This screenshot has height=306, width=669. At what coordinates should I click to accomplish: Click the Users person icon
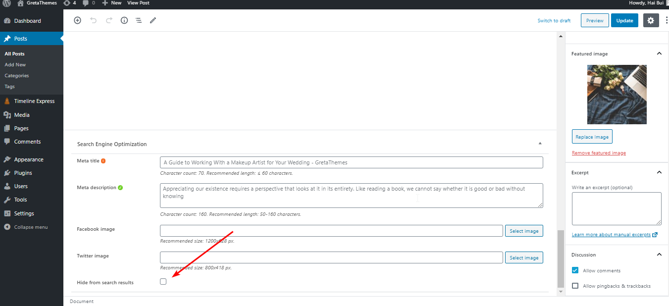7,186
